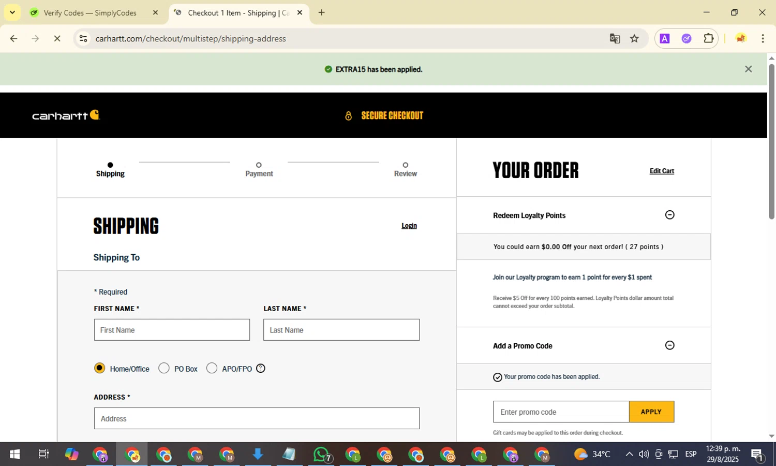The height and width of the screenshot is (466, 776).
Task: Click the Address input field
Action: click(x=257, y=418)
